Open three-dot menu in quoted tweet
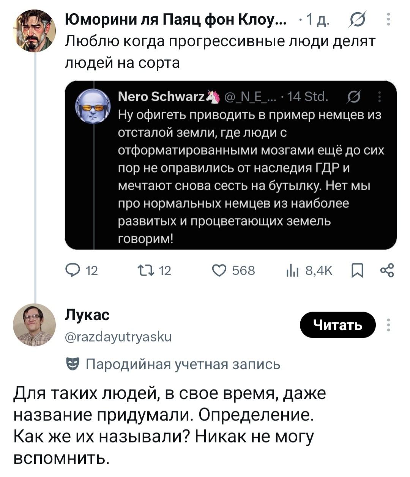Image resolution: width=410 pixels, height=477 pixels. (x=379, y=98)
